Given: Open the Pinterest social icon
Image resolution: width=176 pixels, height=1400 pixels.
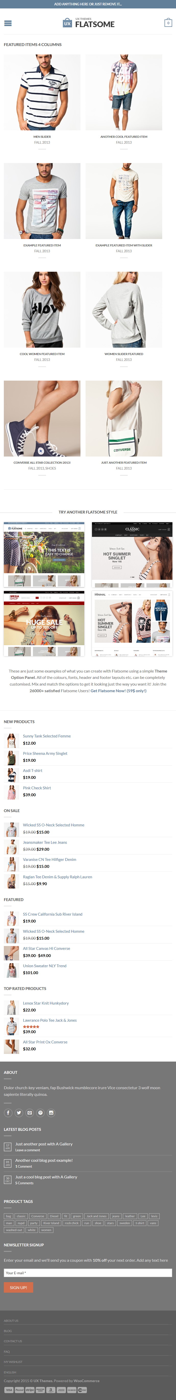Looking at the screenshot, I should click(x=40, y=1112).
